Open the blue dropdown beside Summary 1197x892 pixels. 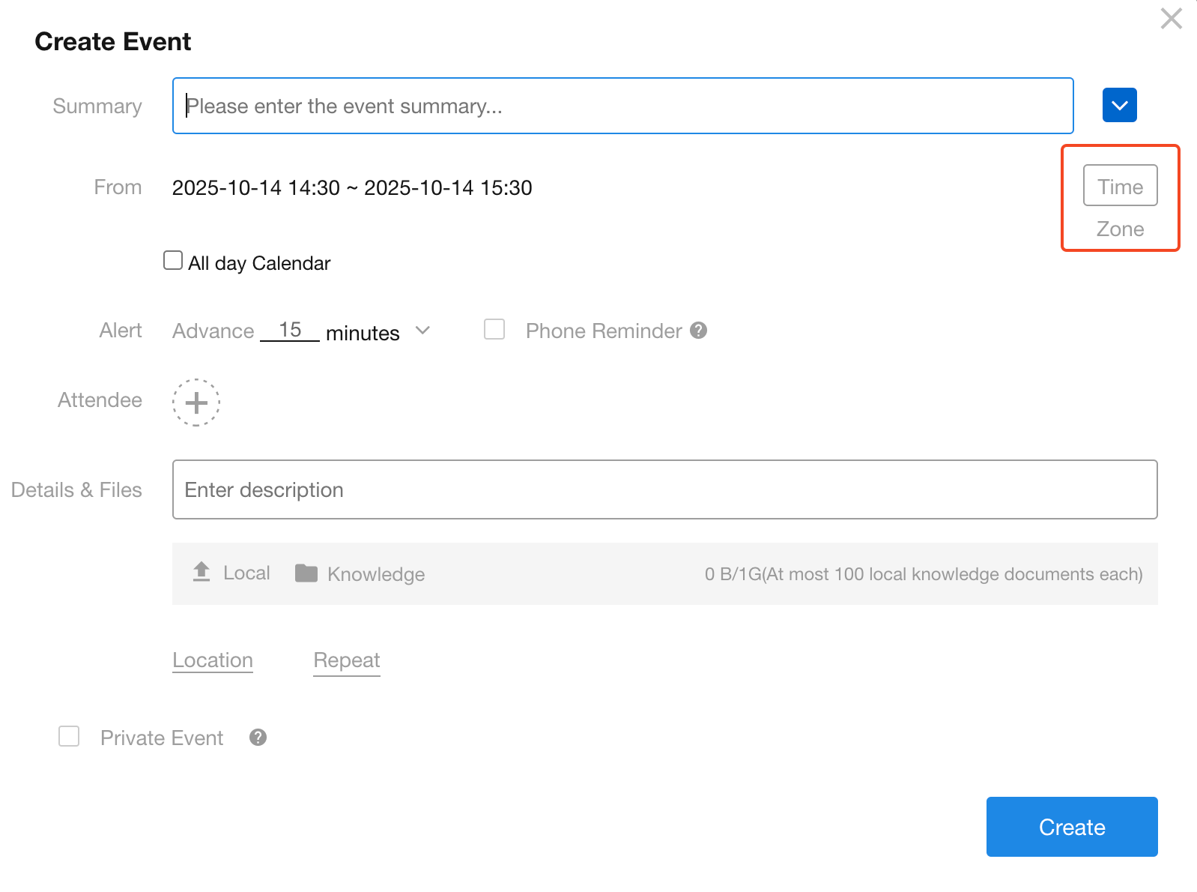(x=1119, y=105)
